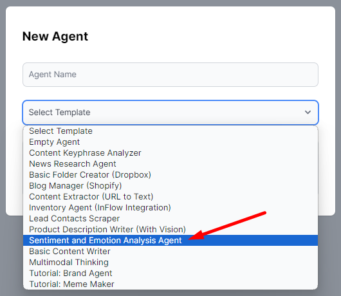Image resolution: width=341 pixels, height=296 pixels.
Task: Select Product Description Writer (With Vision)
Action: pyautogui.click(x=170, y=230)
